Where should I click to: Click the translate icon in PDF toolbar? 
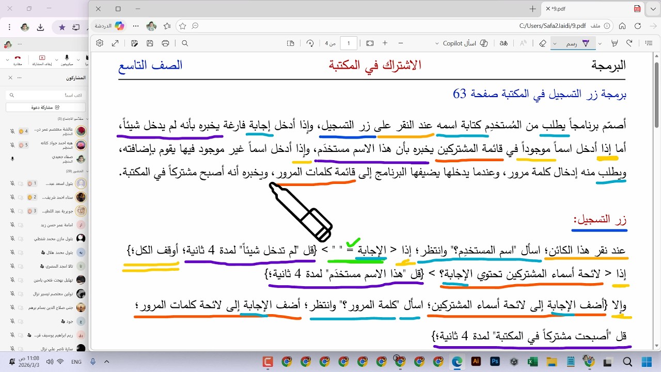pos(503,43)
